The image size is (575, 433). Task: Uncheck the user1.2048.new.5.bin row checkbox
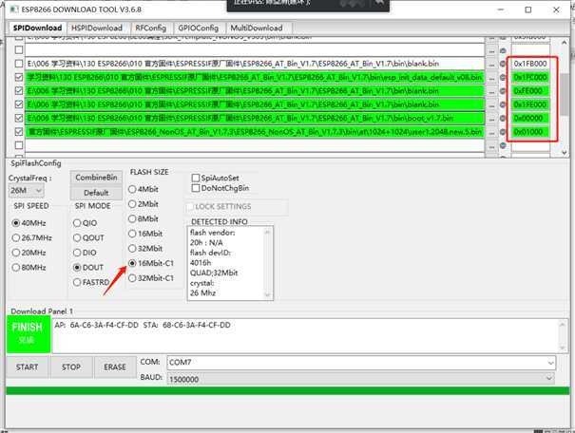19,131
